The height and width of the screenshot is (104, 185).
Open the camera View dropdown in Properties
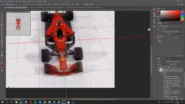click(171, 29)
